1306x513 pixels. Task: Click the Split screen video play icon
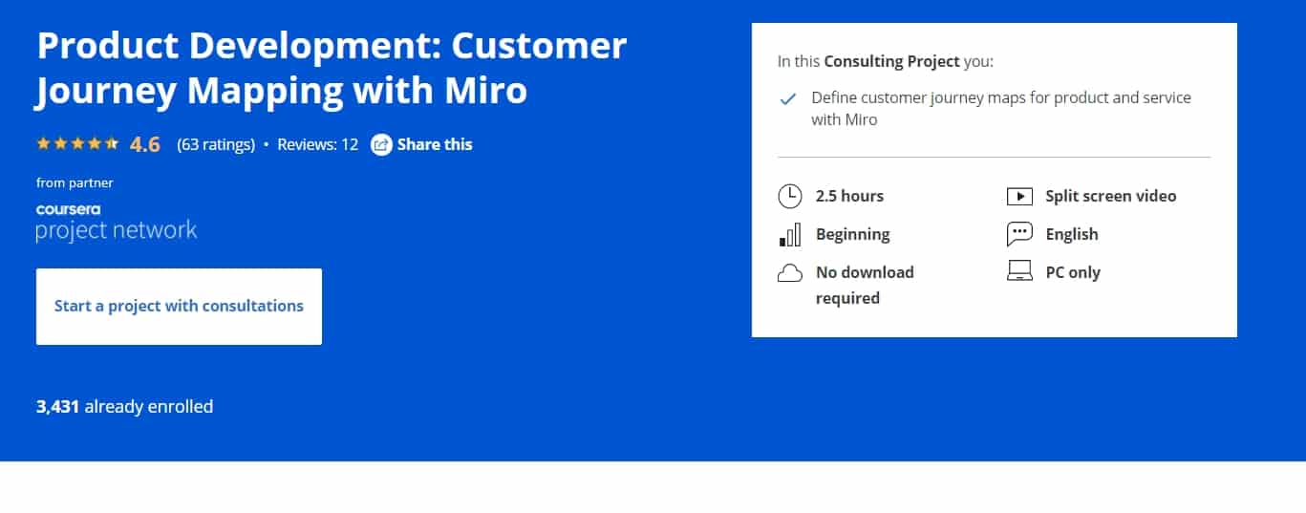tap(1020, 197)
